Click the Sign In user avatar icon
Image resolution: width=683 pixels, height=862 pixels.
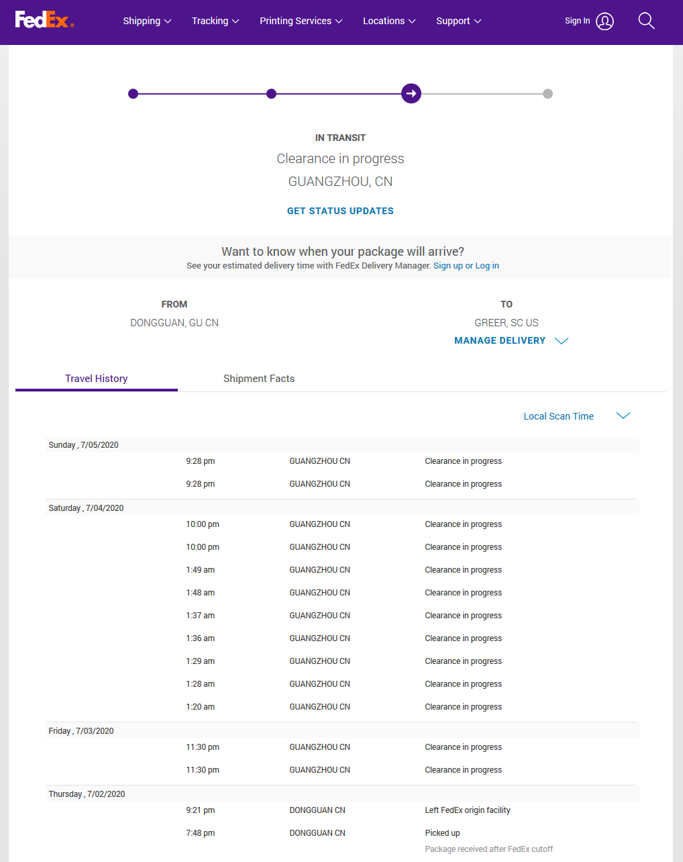click(605, 21)
